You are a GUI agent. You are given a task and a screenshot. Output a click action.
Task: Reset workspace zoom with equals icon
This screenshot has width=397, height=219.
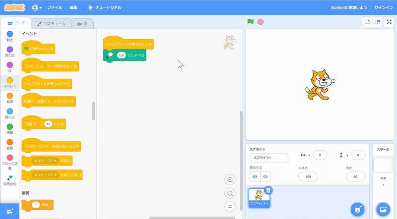click(229, 207)
